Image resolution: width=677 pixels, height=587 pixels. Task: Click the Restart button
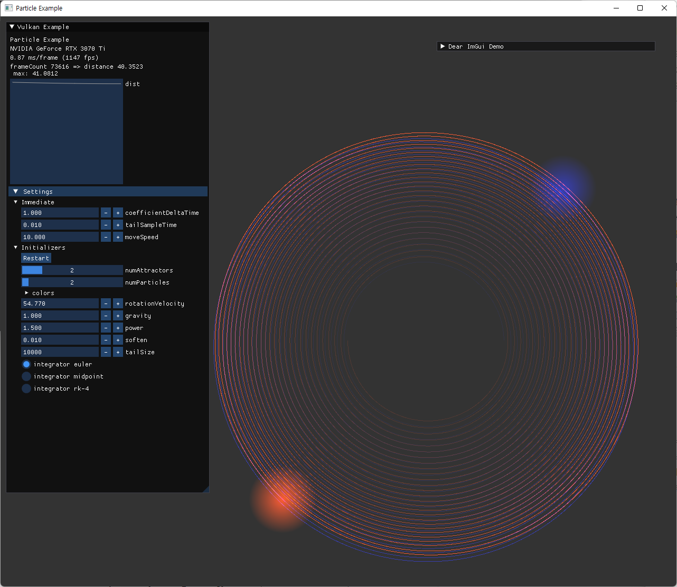(x=36, y=258)
